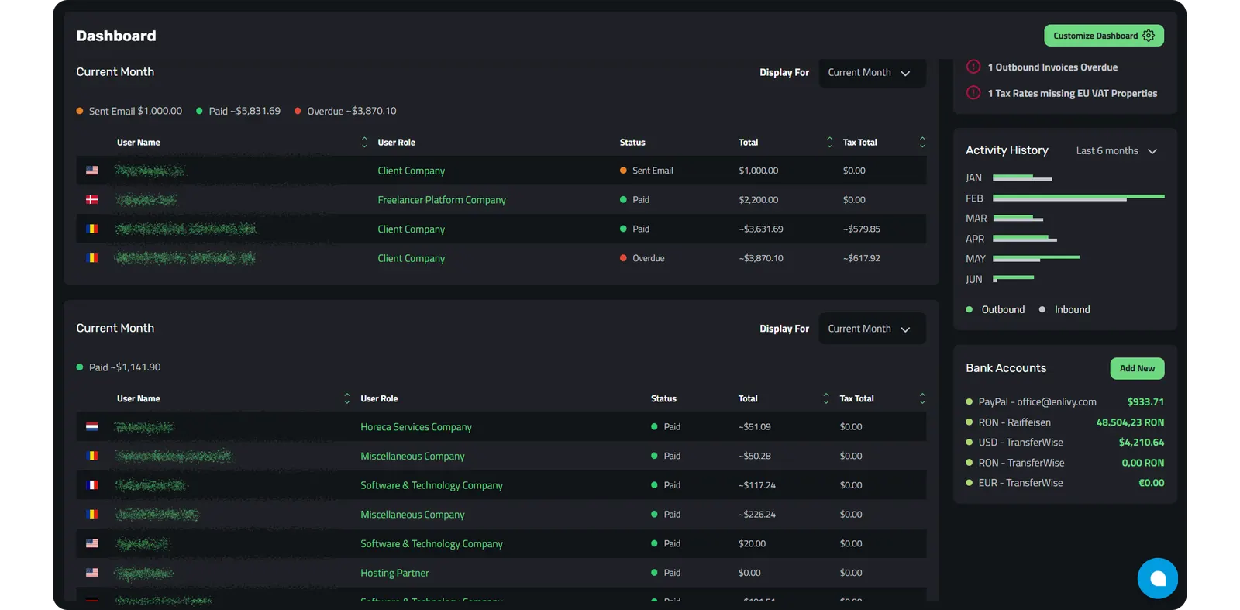Click the MAY activity bar
Viewport: 1240px width, 610px height.
(x=1036, y=258)
